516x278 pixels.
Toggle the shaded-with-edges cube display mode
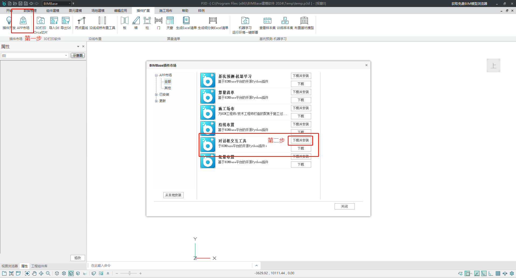click(71, 273)
